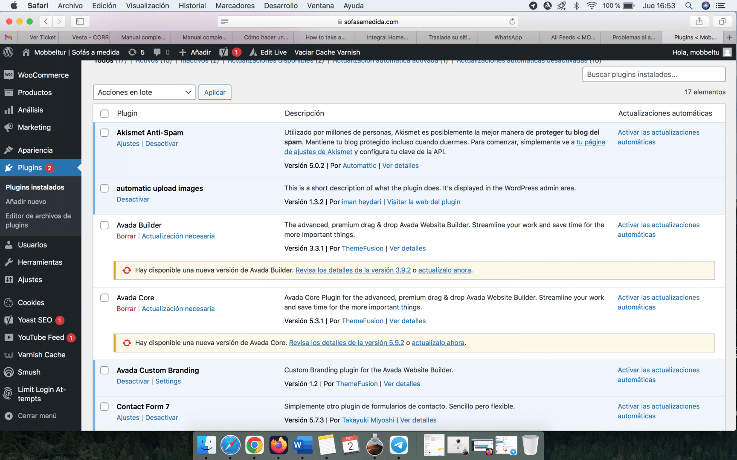Viewport: 737px width, 460px height.
Task: Check the automatic upload images checkbox
Action: (x=104, y=188)
